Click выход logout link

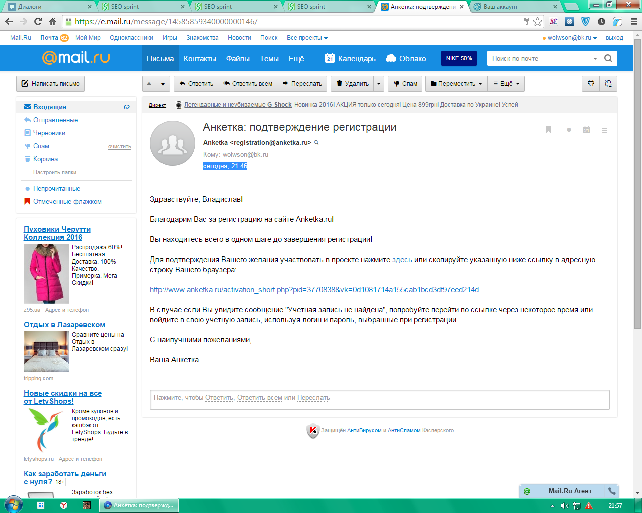(x=614, y=38)
